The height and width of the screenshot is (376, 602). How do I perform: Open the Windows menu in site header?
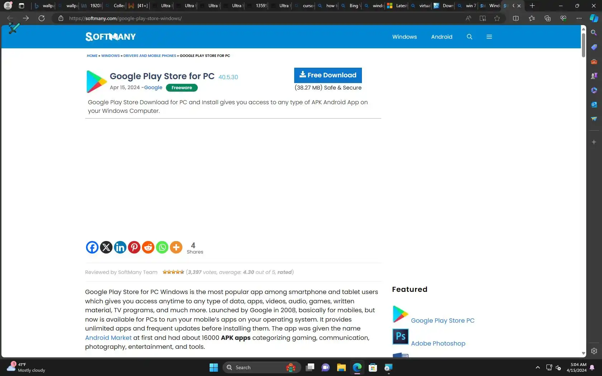pyautogui.click(x=405, y=37)
